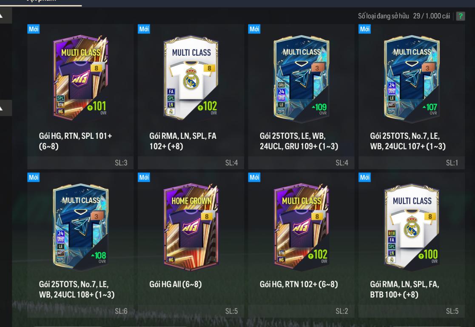Click the Mới badge on HG 101+ pack
This screenshot has height=327, width=475.
coord(33,29)
